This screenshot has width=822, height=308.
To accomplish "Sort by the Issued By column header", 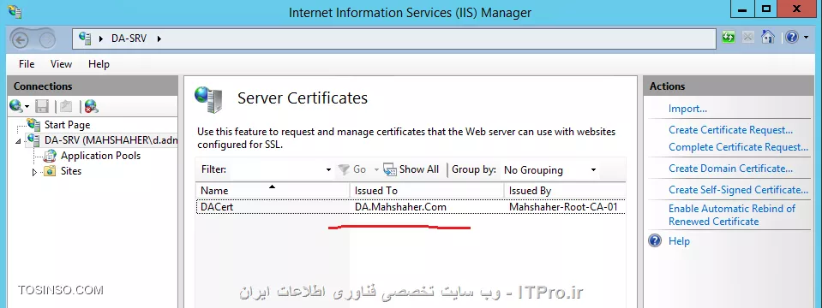I will click(565, 190).
